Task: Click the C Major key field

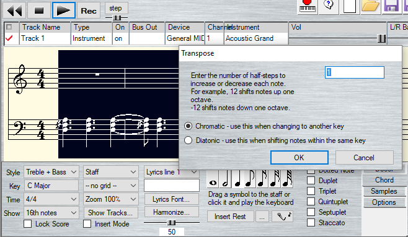Action: (x=51, y=186)
